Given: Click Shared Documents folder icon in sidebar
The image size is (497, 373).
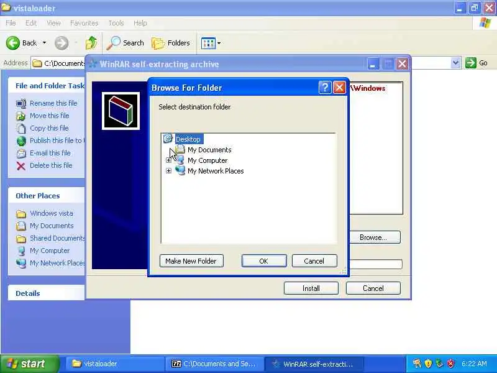Looking at the screenshot, I should click(21, 239).
